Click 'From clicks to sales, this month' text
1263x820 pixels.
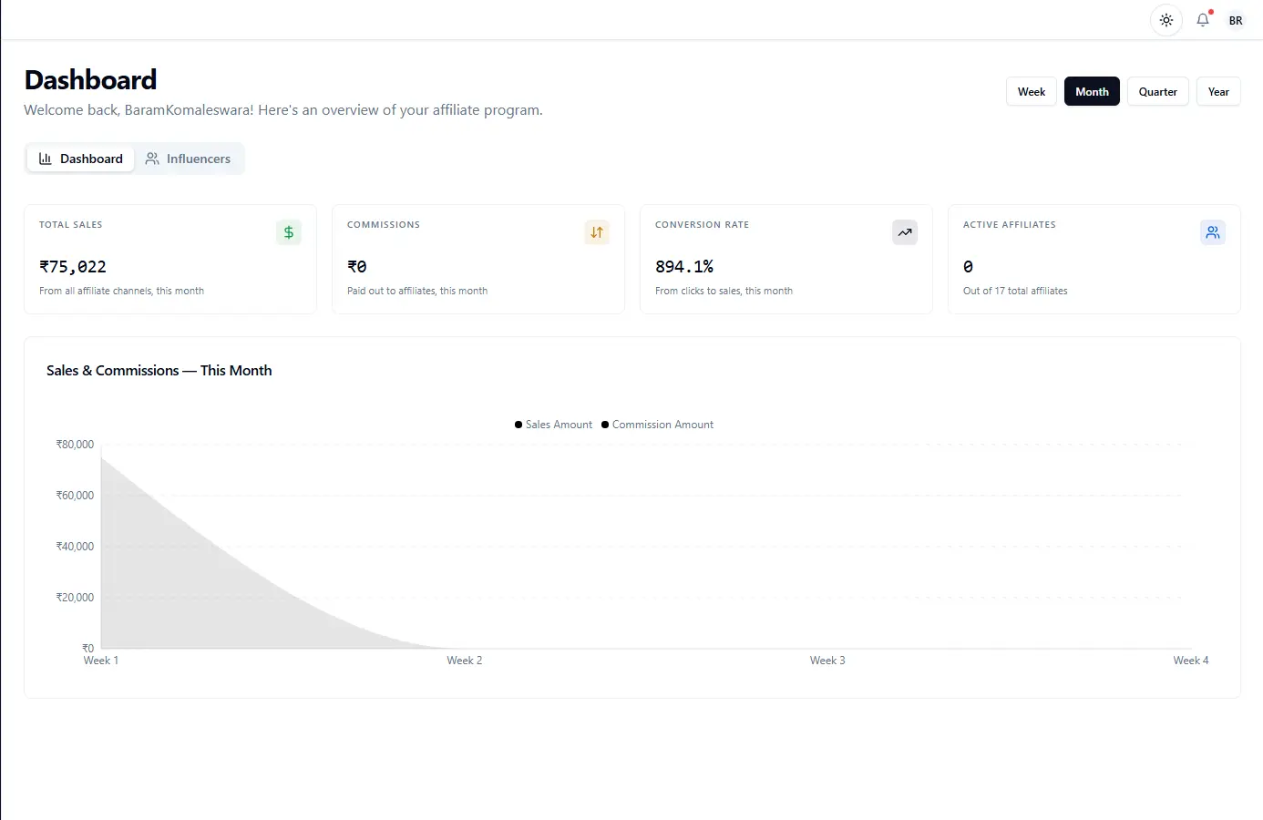pyautogui.click(x=724, y=291)
